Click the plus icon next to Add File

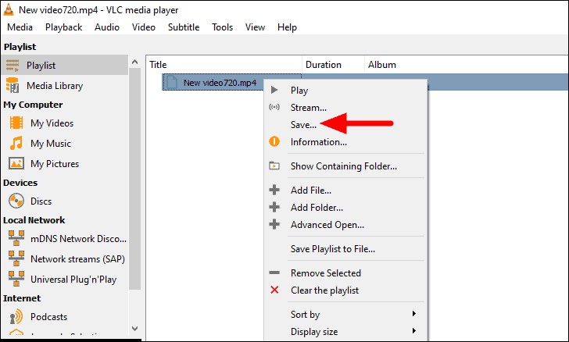pyautogui.click(x=274, y=190)
